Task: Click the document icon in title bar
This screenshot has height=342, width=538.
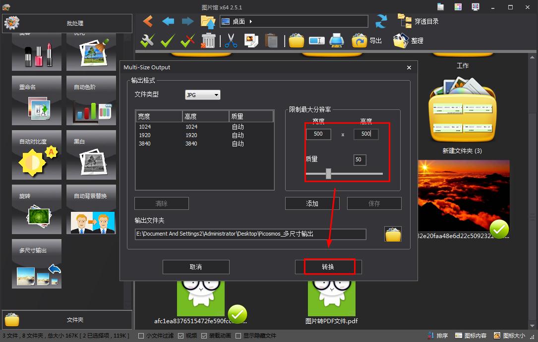Action: coord(440,7)
